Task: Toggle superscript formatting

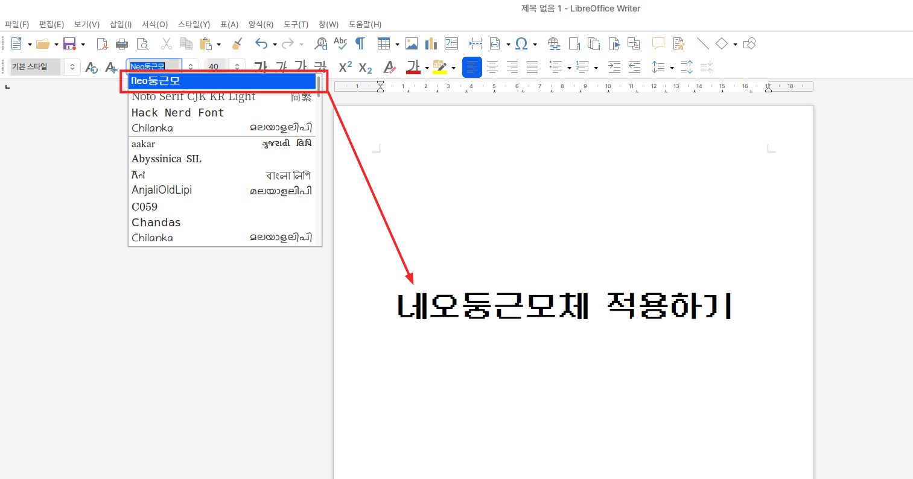Action: (x=345, y=67)
